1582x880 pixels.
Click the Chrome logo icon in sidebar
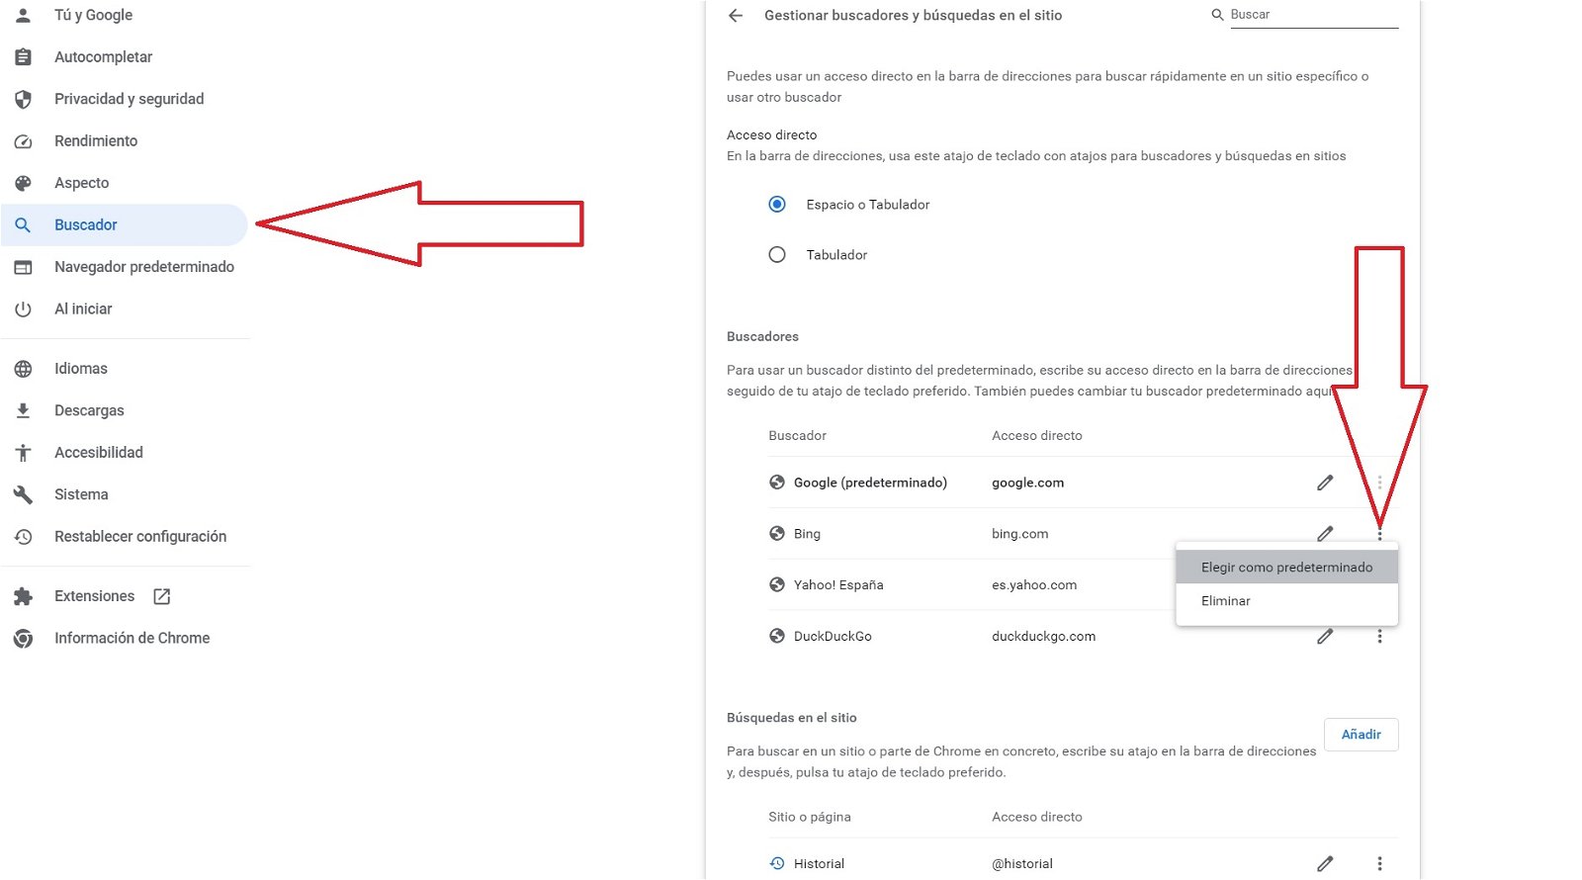pyautogui.click(x=23, y=639)
